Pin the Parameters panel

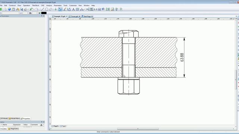click(41, 16)
